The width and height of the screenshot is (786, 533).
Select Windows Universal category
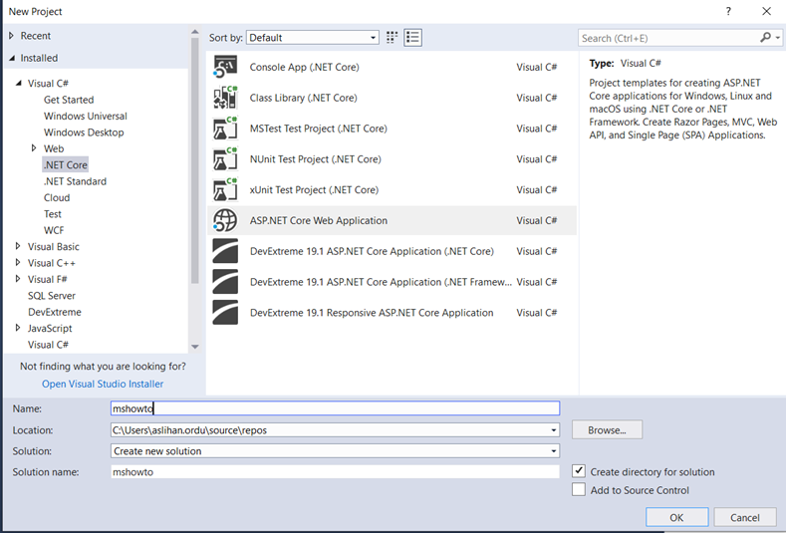[86, 116]
